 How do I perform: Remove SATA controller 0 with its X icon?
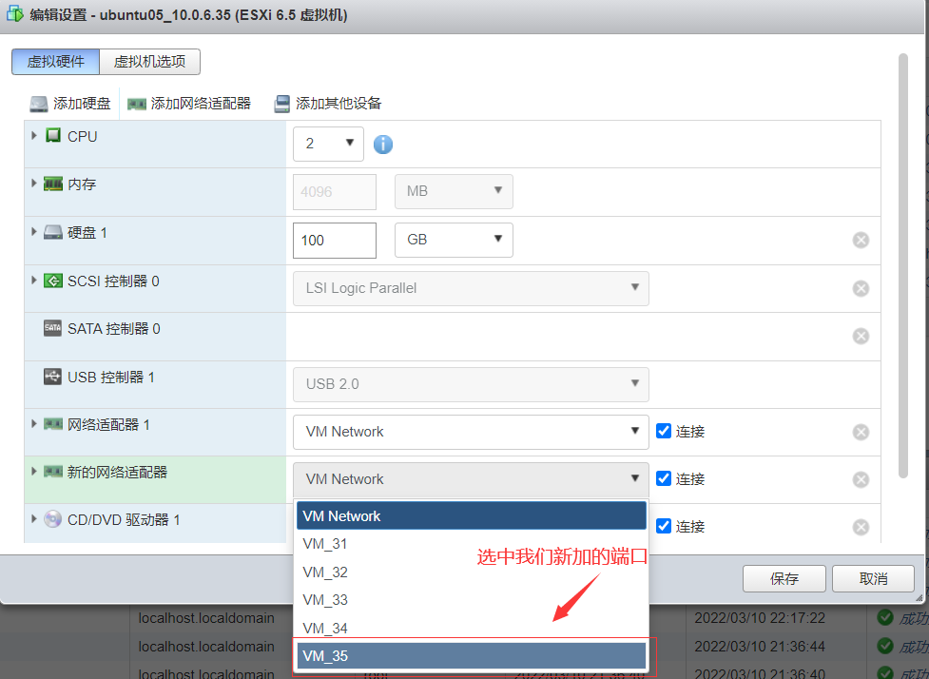861,336
